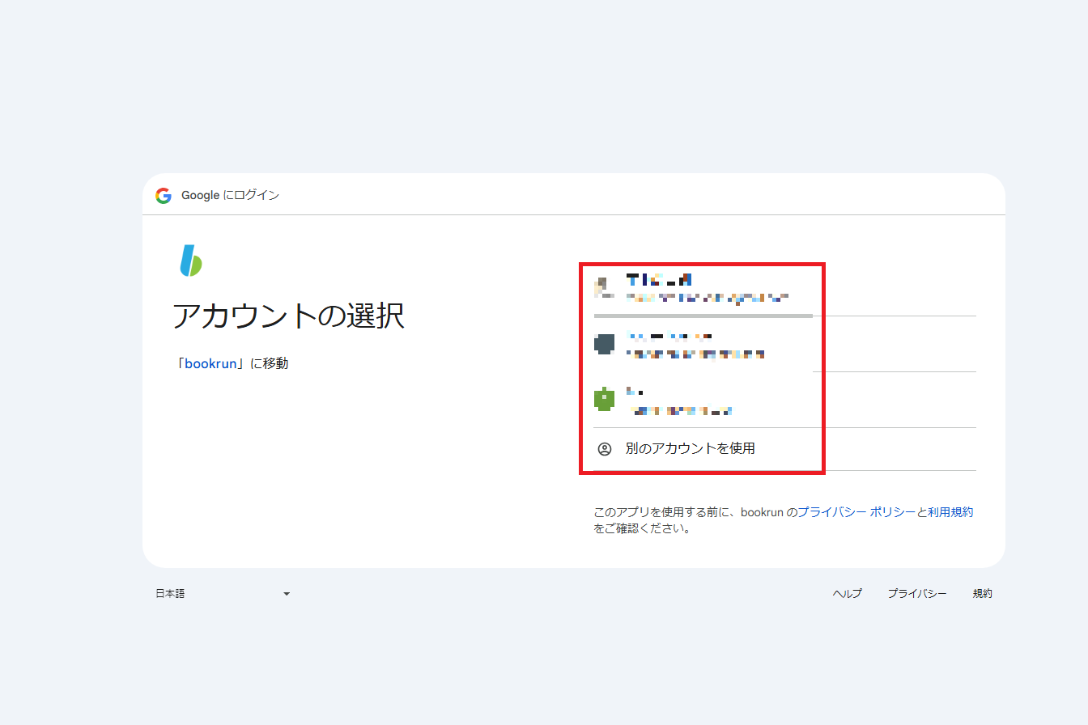Click プライバシー in the footer
The image size is (1088, 725).
pyautogui.click(x=916, y=594)
